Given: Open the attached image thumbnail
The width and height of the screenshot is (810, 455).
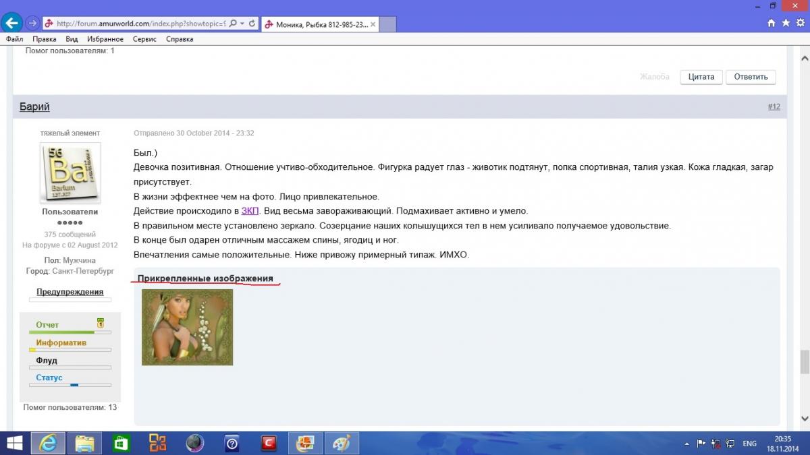Looking at the screenshot, I should point(187,327).
